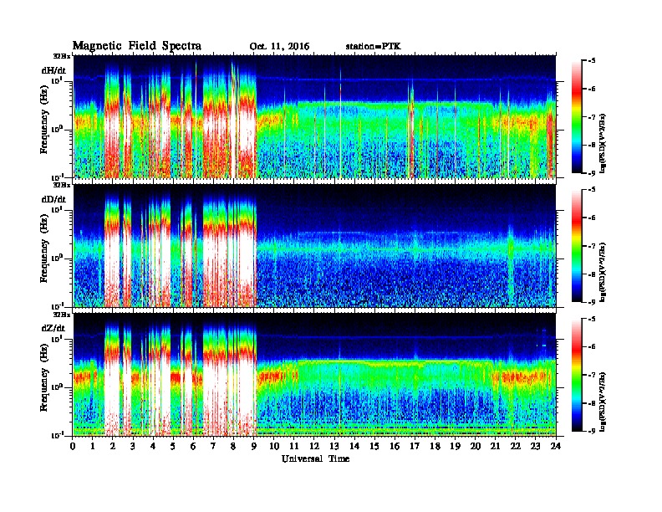Click the "Universal Time" axis title
Image resolution: width=662 pixels, height=512 pixels.
pos(315,458)
